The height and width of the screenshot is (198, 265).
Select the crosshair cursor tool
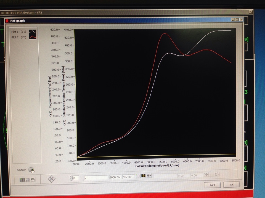[x=22, y=180]
